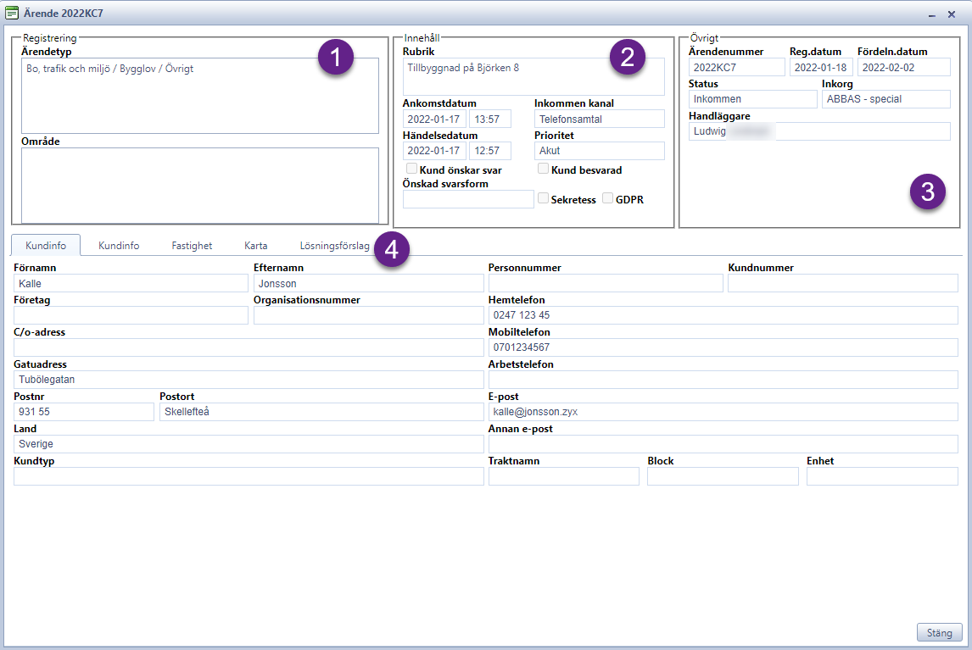972x650 pixels.
Task: Click the Enhet field
Action: tap(882, 476)
